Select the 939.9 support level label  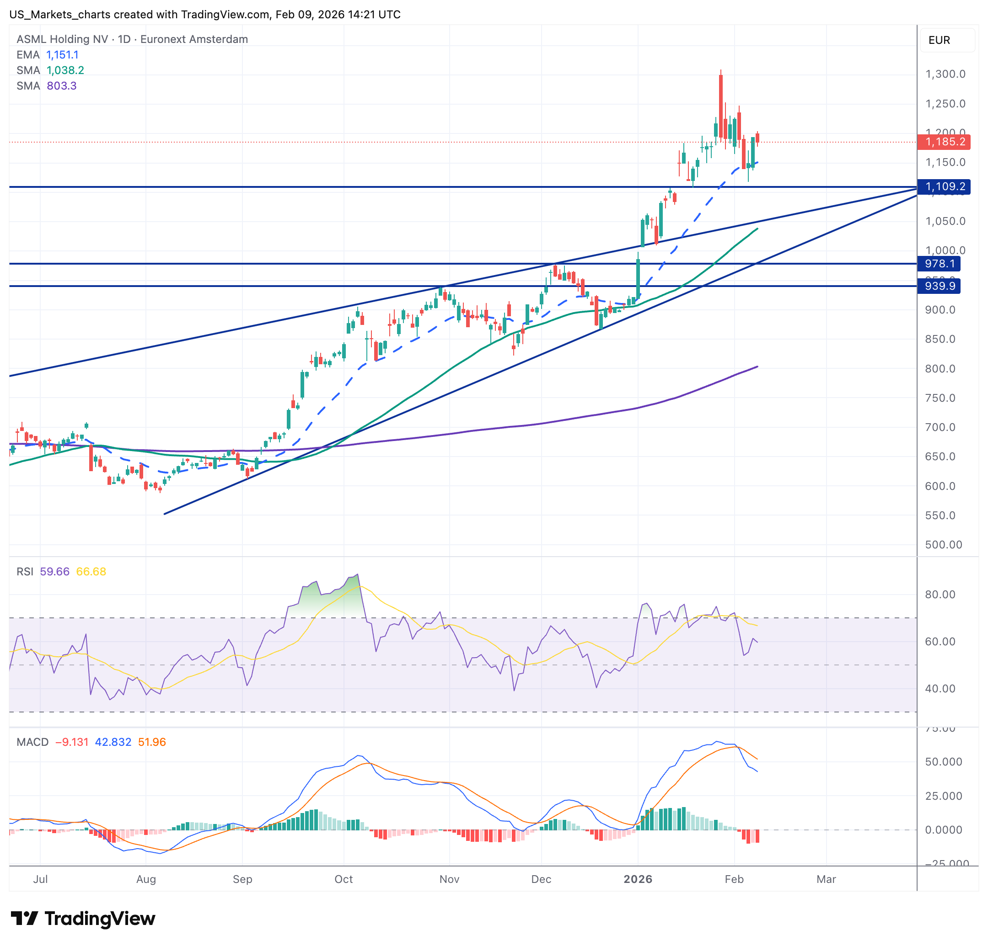tap(939, 286)
